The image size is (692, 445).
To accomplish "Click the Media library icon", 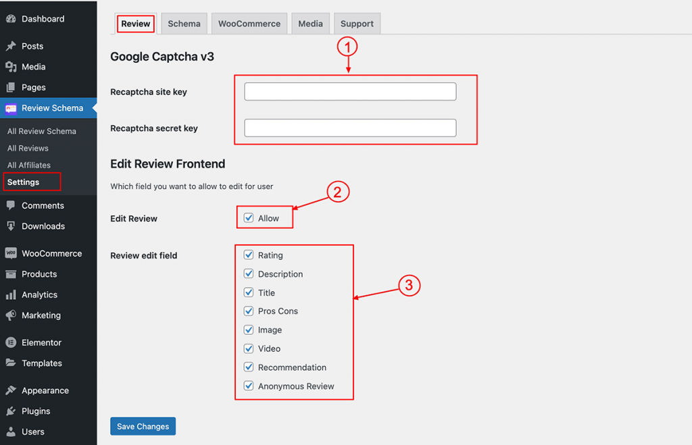I will pos(11,67).
